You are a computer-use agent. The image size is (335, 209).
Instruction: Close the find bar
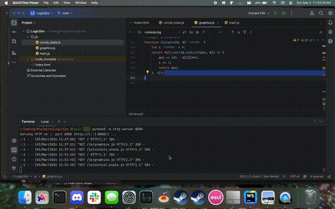pyautogui.click(x=321, y=32)
